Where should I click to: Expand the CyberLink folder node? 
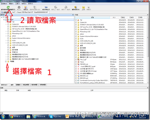(x=6, y=24)
